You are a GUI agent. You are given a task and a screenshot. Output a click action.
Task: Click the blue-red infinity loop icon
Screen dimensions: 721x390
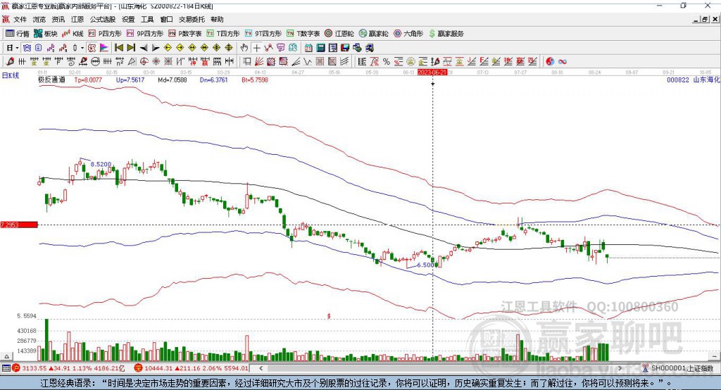563,62
